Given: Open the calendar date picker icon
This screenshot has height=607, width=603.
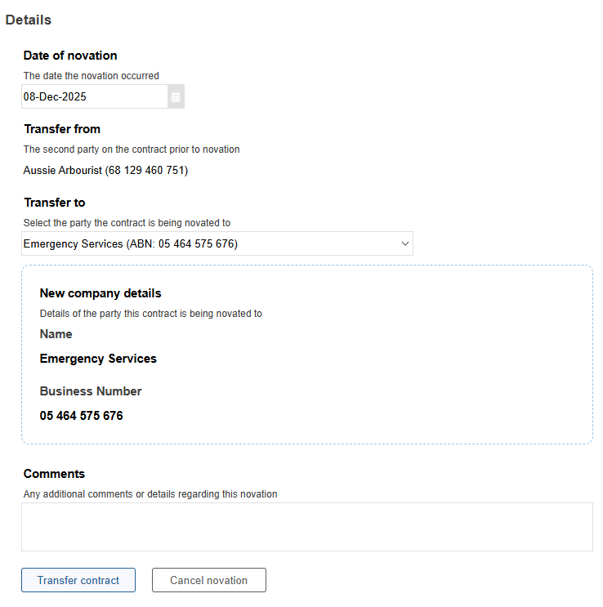Looking at the screenshot, I should [x=176, y=96].
